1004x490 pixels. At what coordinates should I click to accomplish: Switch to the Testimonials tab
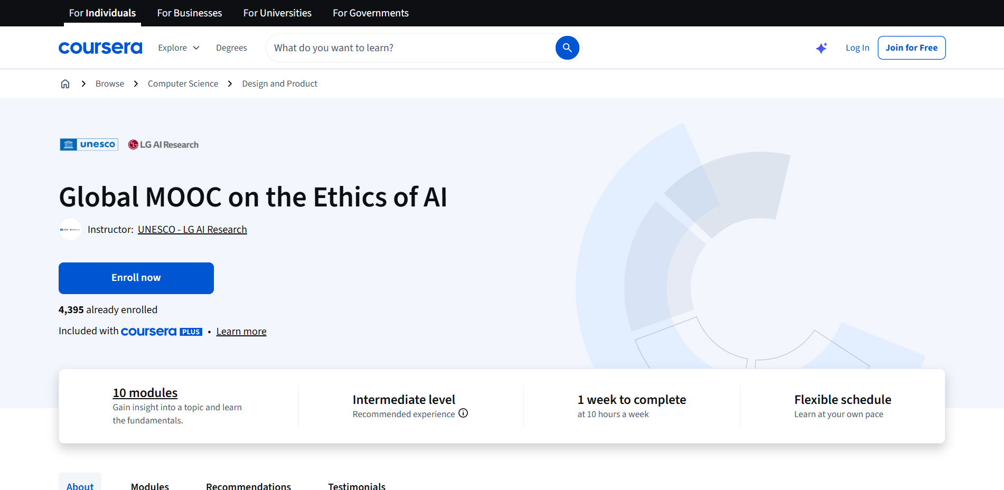click(x=356, y=486)
